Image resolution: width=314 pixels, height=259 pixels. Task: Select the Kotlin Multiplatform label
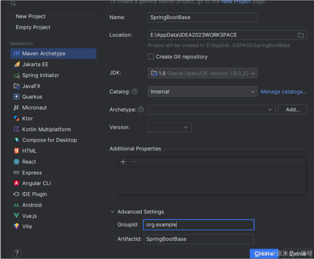(x=47, y=129)
